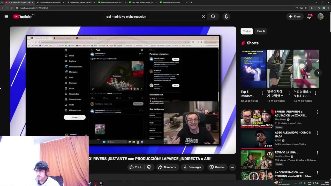Open options menu for Japanese-titled short
The width and height of the screenshot is (331, 186).
tap(315, 93)
